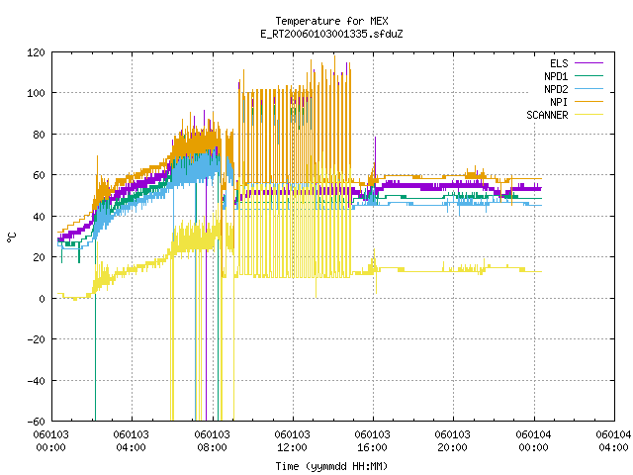Click the 80 y-axis tick label

pyautogui.click(x=39, y=135)
